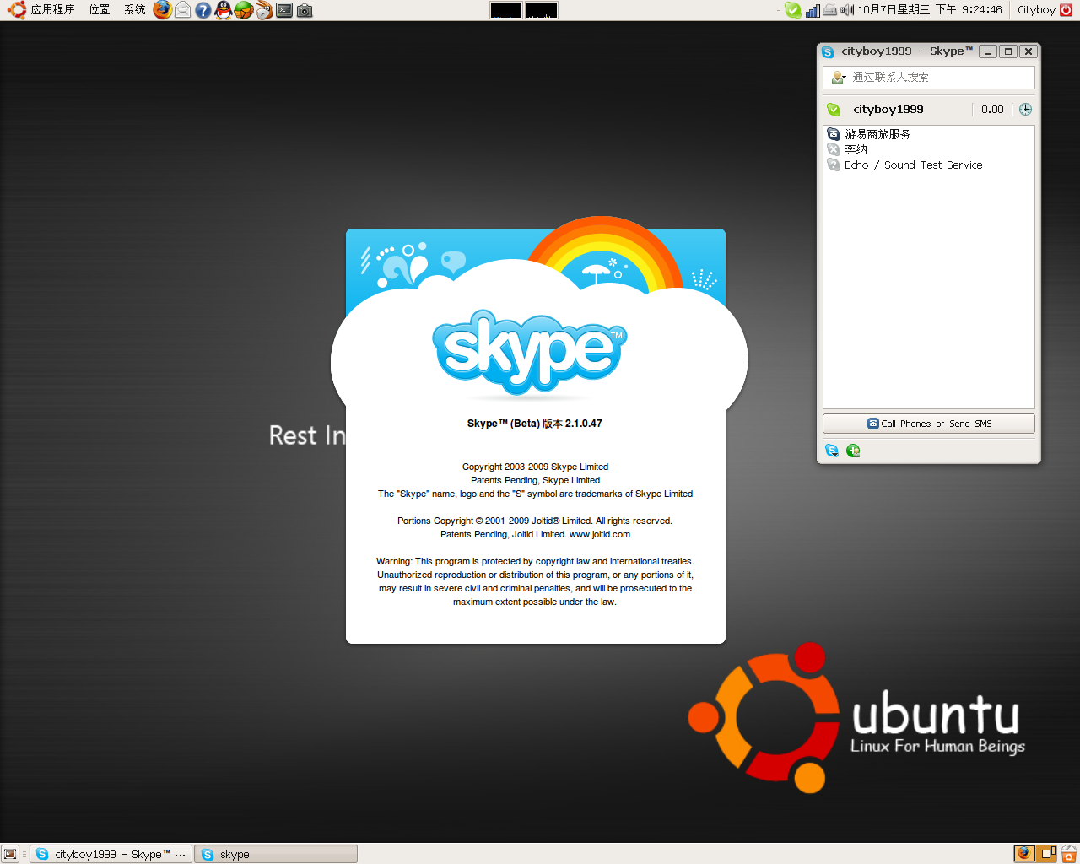
Task: Select the 李纳 contact
Action: click(x=928, y=149)
